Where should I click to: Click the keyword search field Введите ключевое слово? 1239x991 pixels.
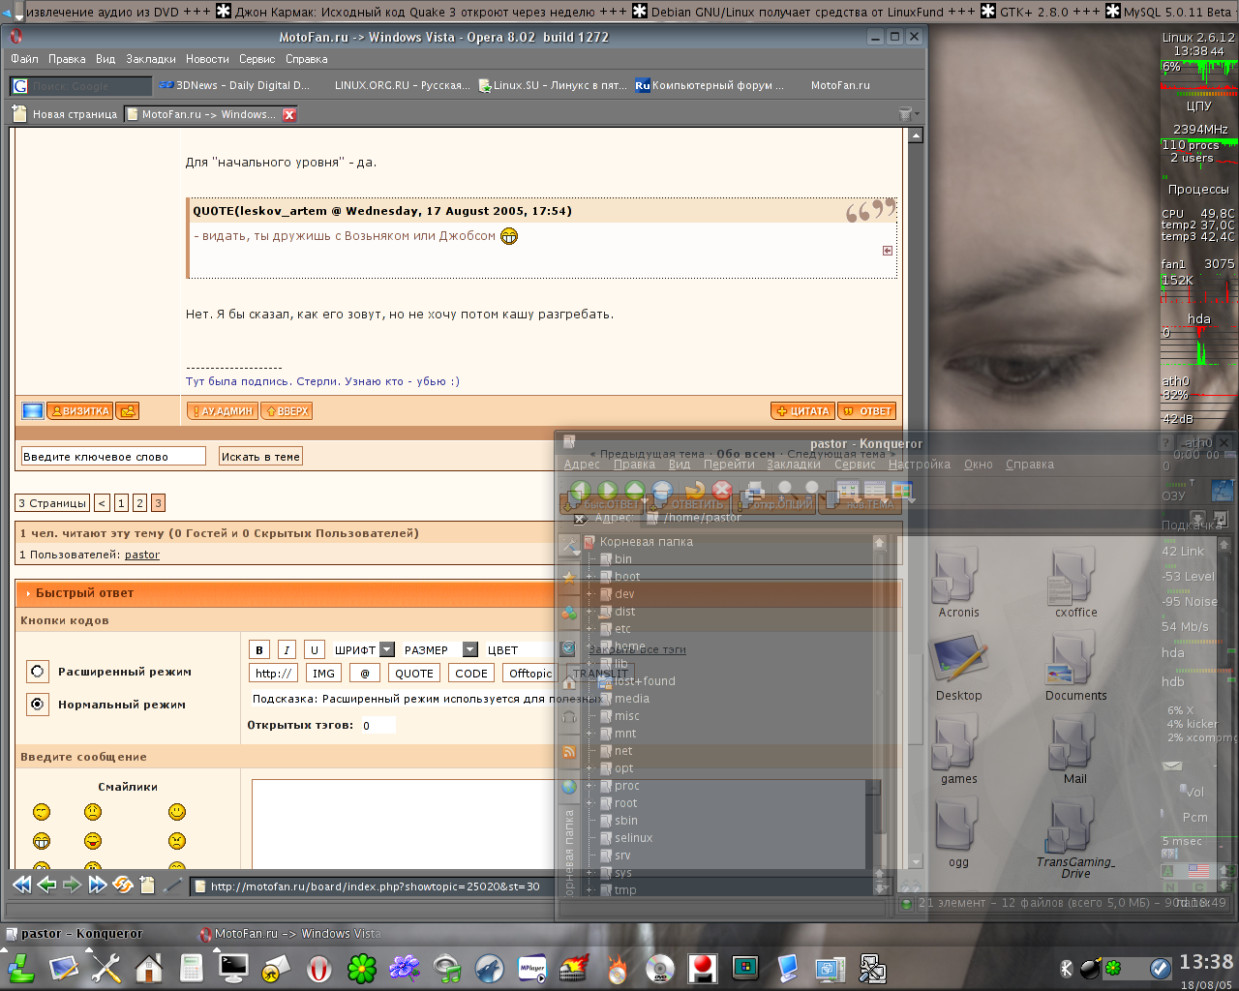pyautogui.click(x=113, y=457)
